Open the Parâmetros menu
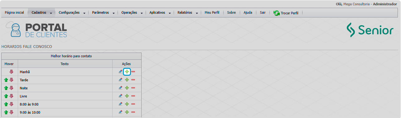401x118 pixels. click(x=100, y=13)
